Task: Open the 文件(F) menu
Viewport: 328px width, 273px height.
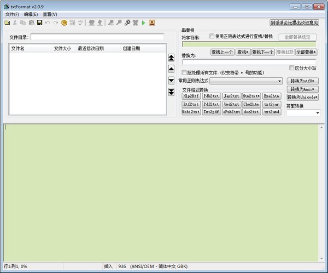Action: click(12, 14)
